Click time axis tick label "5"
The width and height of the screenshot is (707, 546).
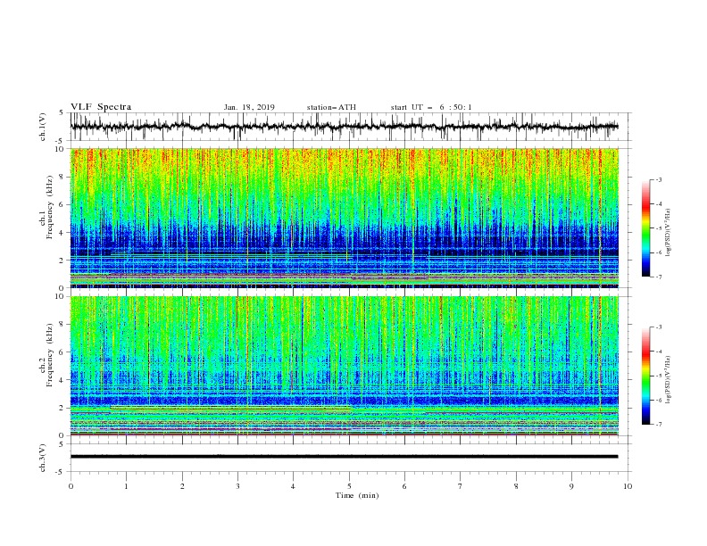click(349, 486)
